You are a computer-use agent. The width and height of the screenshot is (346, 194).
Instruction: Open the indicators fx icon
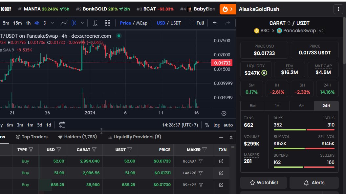[x=95, y=23]
